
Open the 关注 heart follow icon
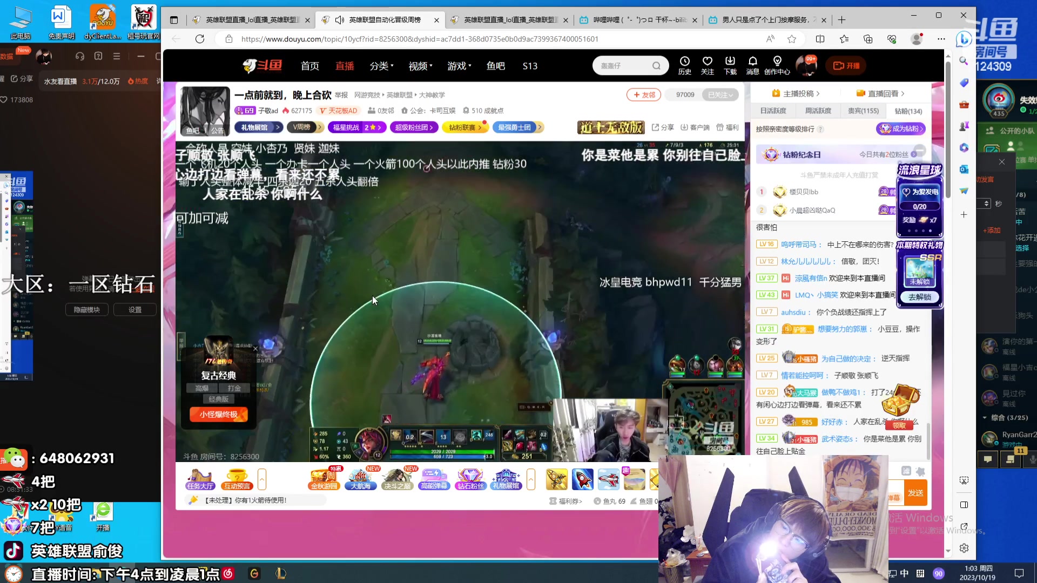(x=707, y=65)
